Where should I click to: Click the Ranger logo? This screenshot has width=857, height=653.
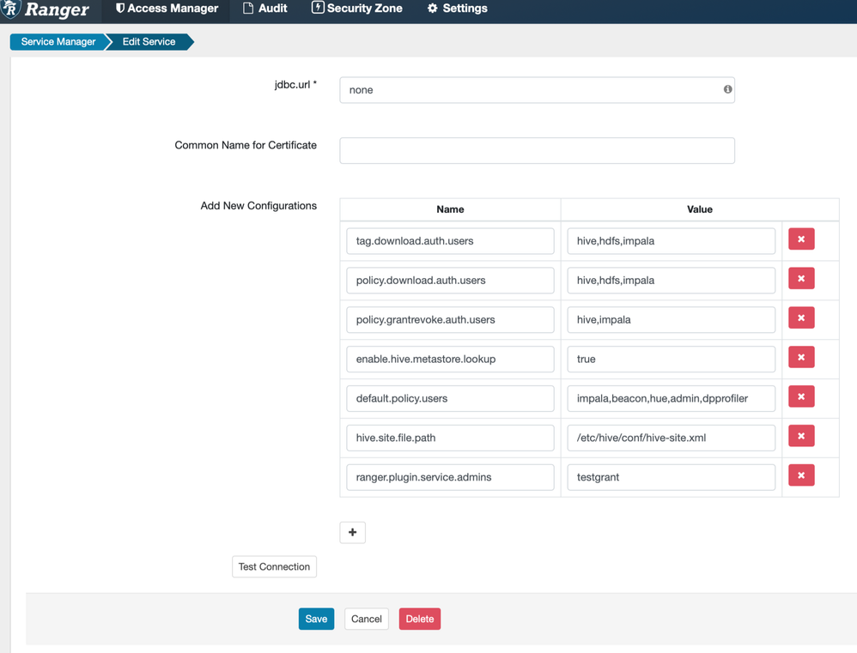(x=46, y=9)
